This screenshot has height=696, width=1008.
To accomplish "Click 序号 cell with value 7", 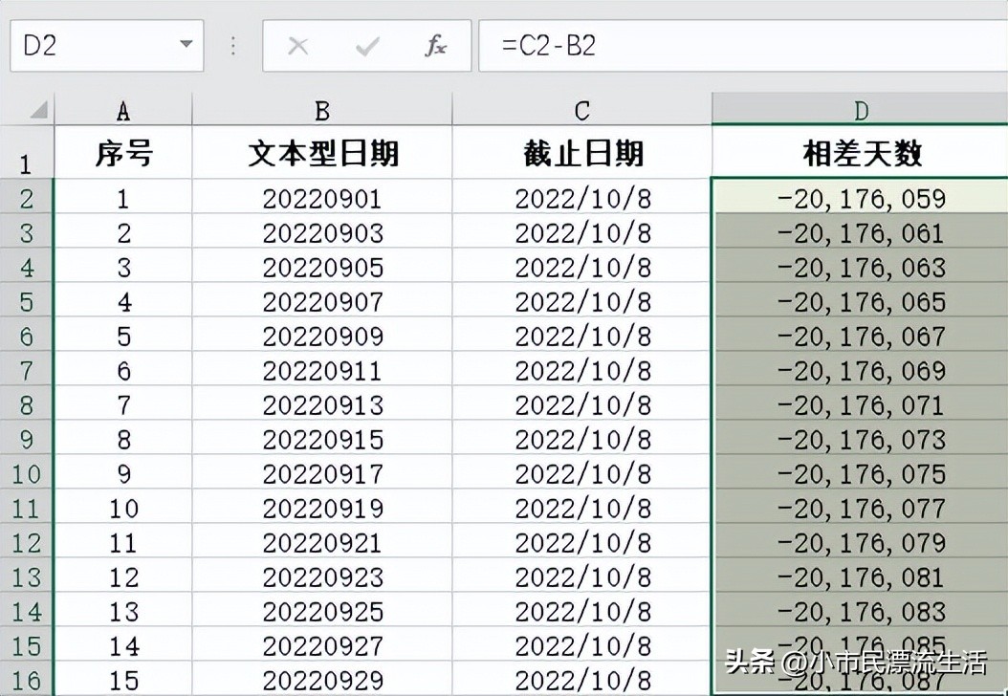I will (x=123, y=403).
